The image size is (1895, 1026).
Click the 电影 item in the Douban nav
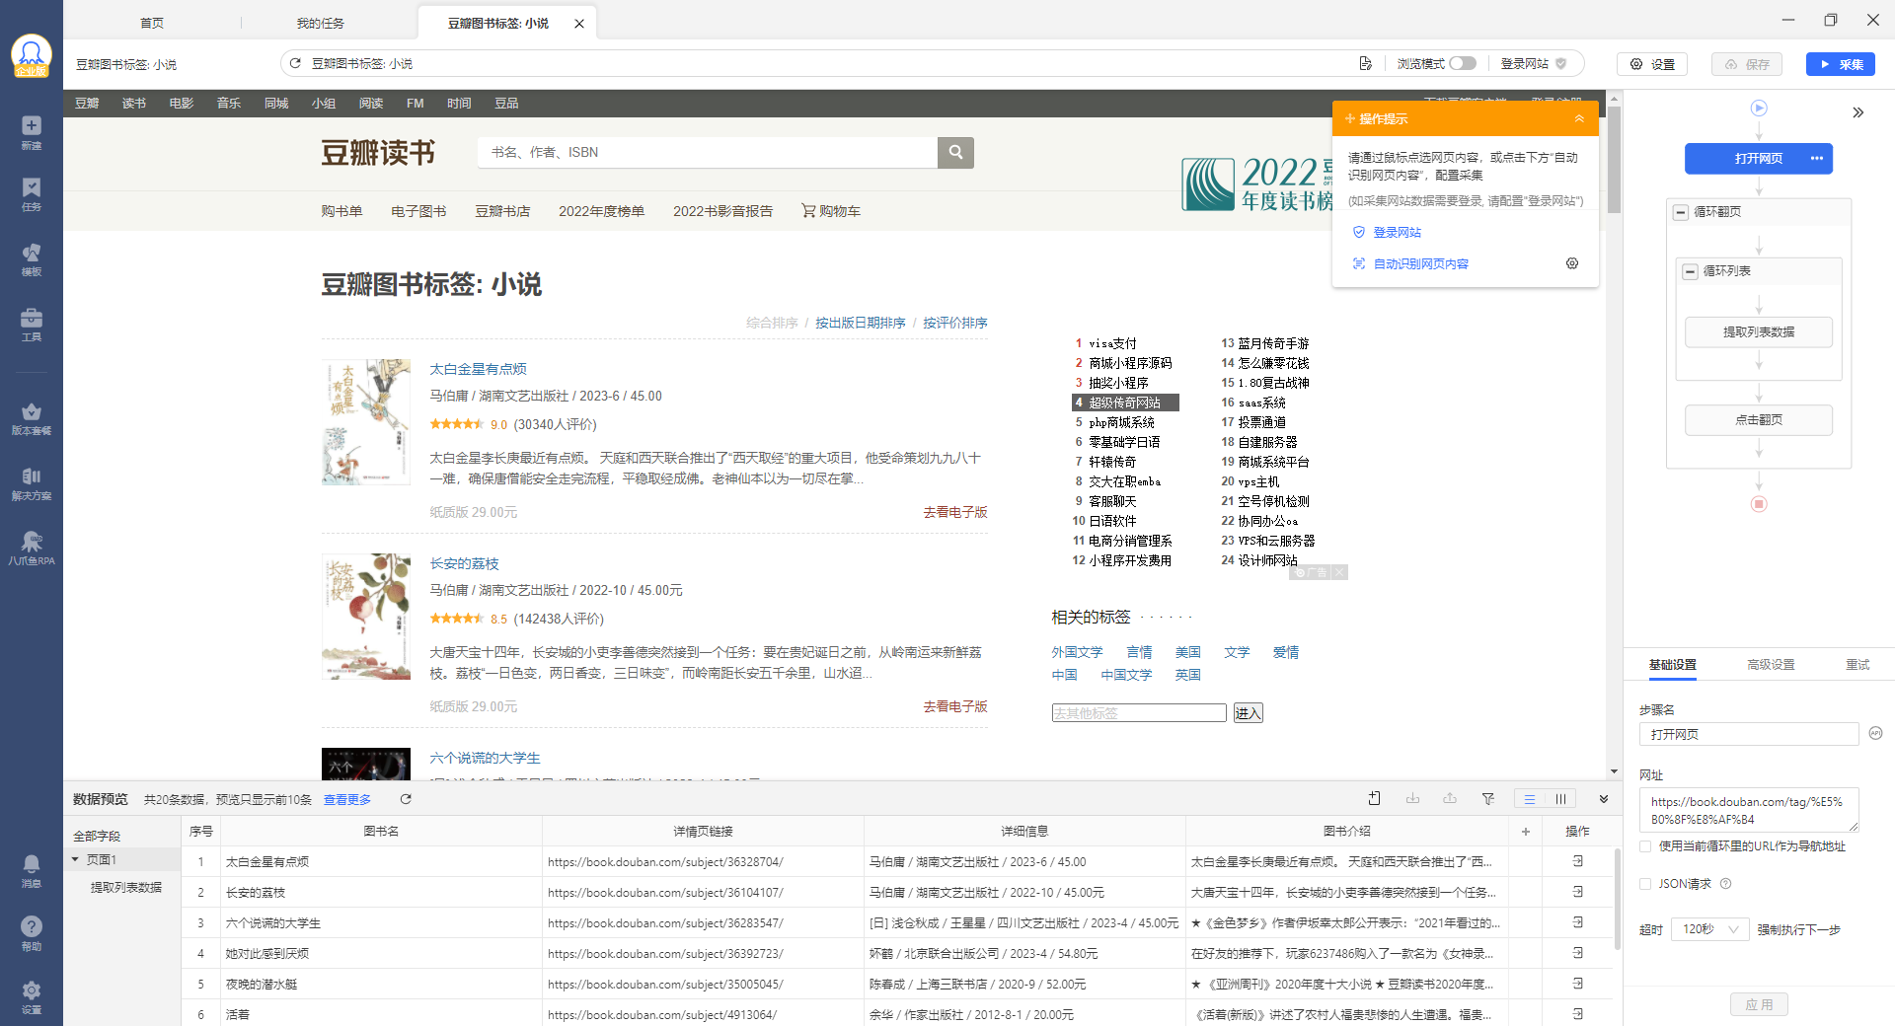click(x=182, y=103)
